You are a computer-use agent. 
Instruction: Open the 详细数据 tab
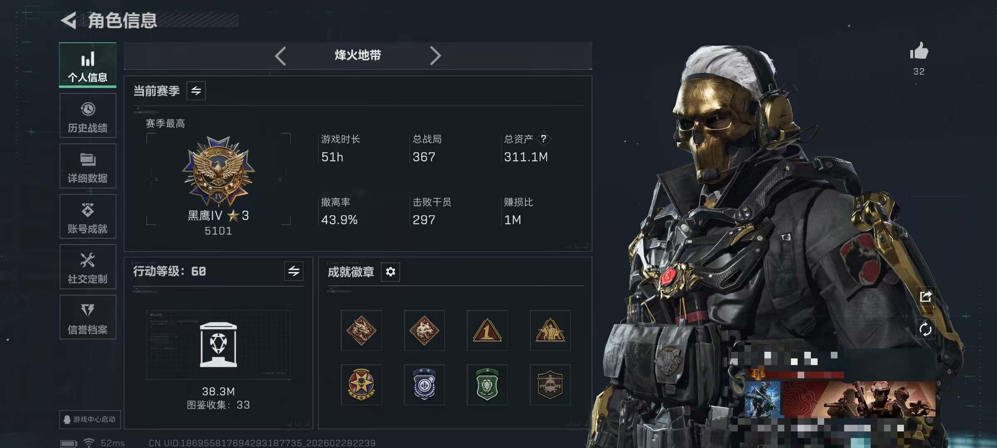[88, 166]
